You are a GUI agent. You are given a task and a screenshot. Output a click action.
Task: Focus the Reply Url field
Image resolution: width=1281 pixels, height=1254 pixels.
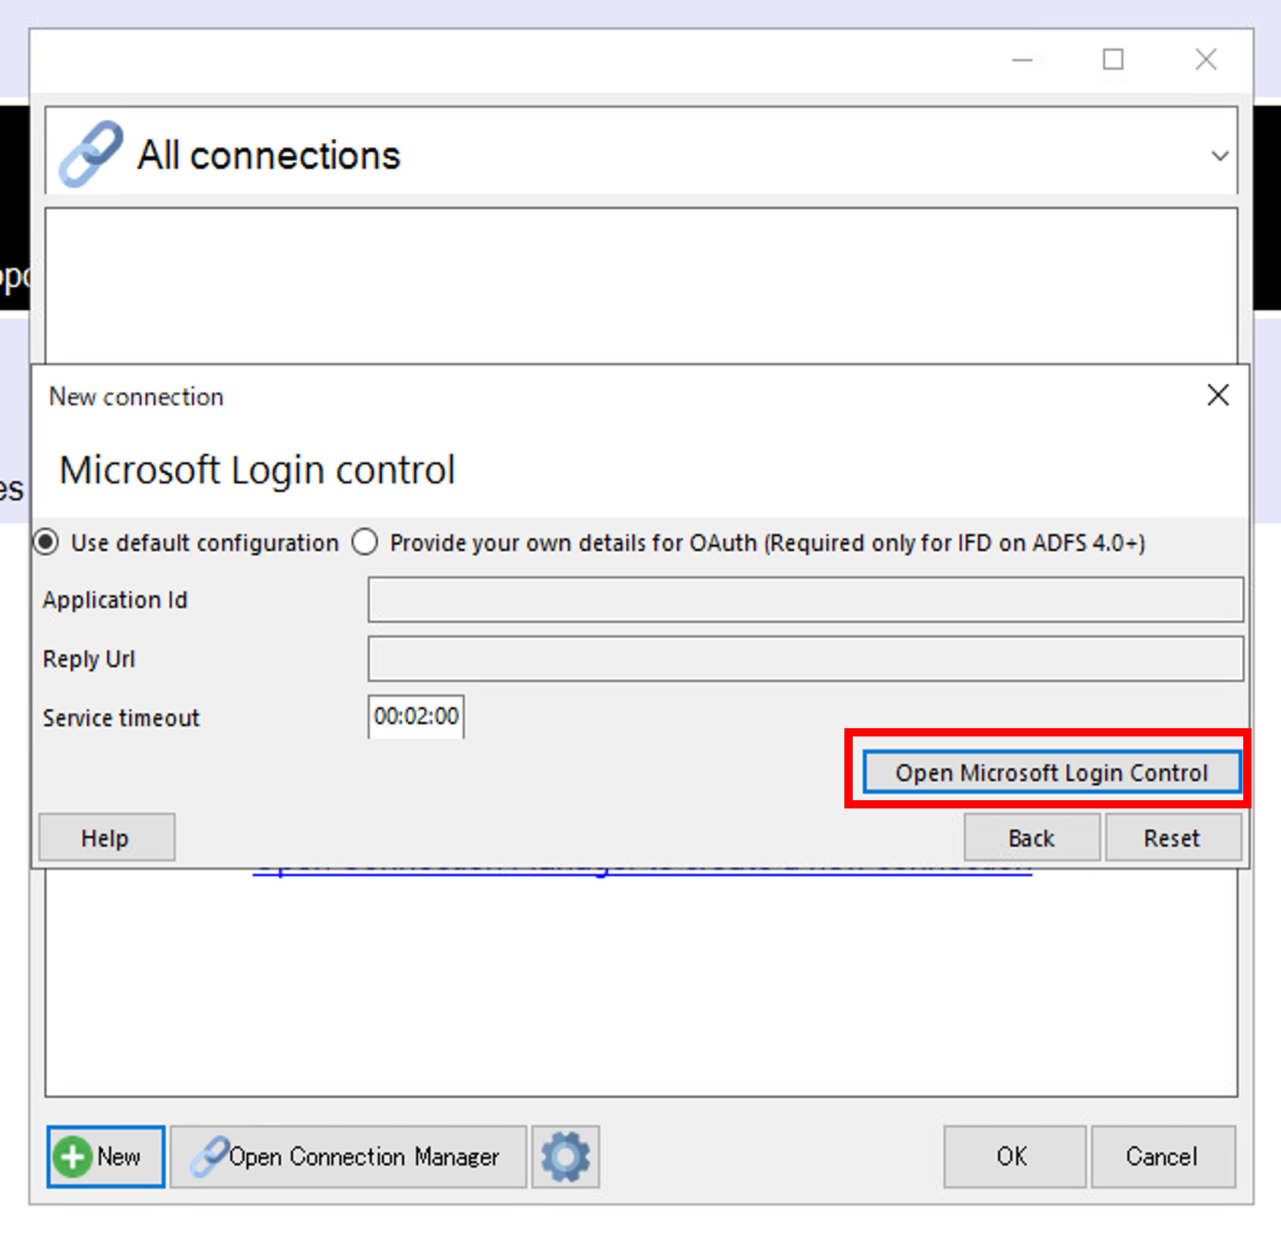[x=805, y=658]
